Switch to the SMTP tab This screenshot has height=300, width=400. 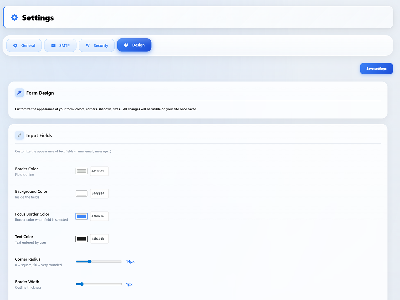point(60,45)
